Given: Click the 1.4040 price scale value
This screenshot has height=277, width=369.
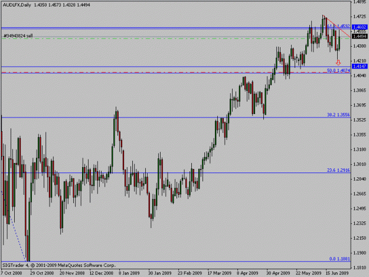Looking at the screenshot, I should (360, 76).
